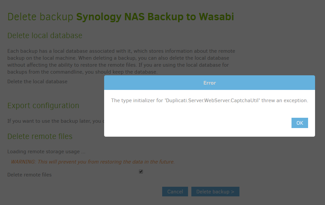This screenshot has height=205, width=325.
Task: Click the Loading remote storage usage text
Action: pos(46,151)
